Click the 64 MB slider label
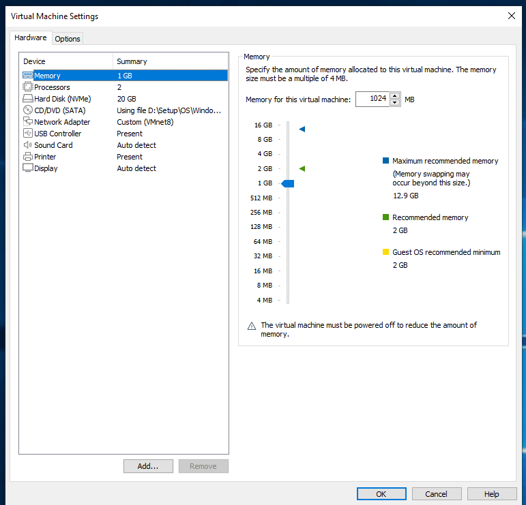 coord(263,242)
